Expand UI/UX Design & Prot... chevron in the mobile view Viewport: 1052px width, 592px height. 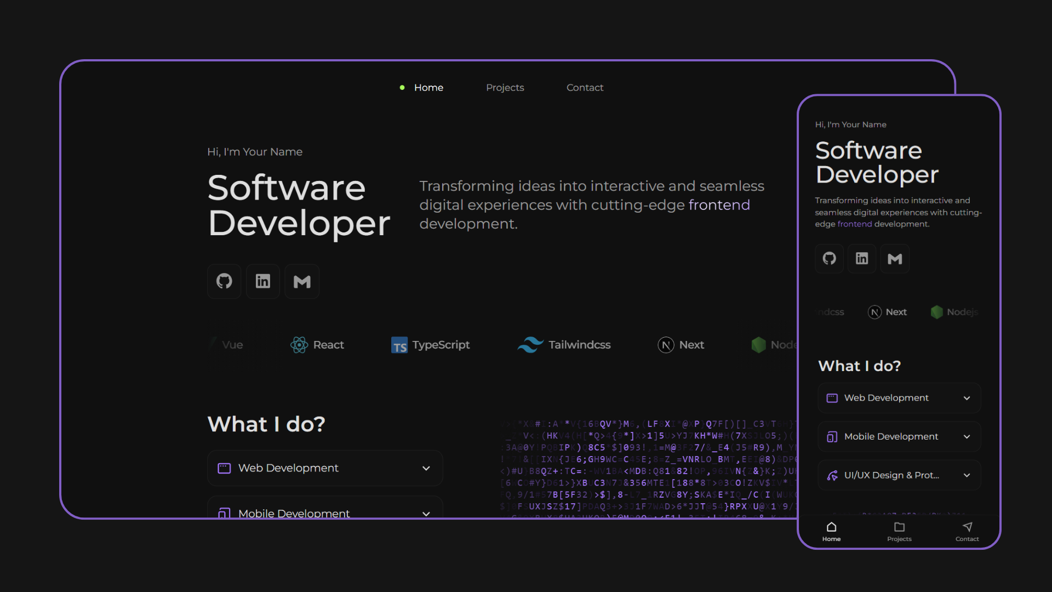(x=967, y=475)
